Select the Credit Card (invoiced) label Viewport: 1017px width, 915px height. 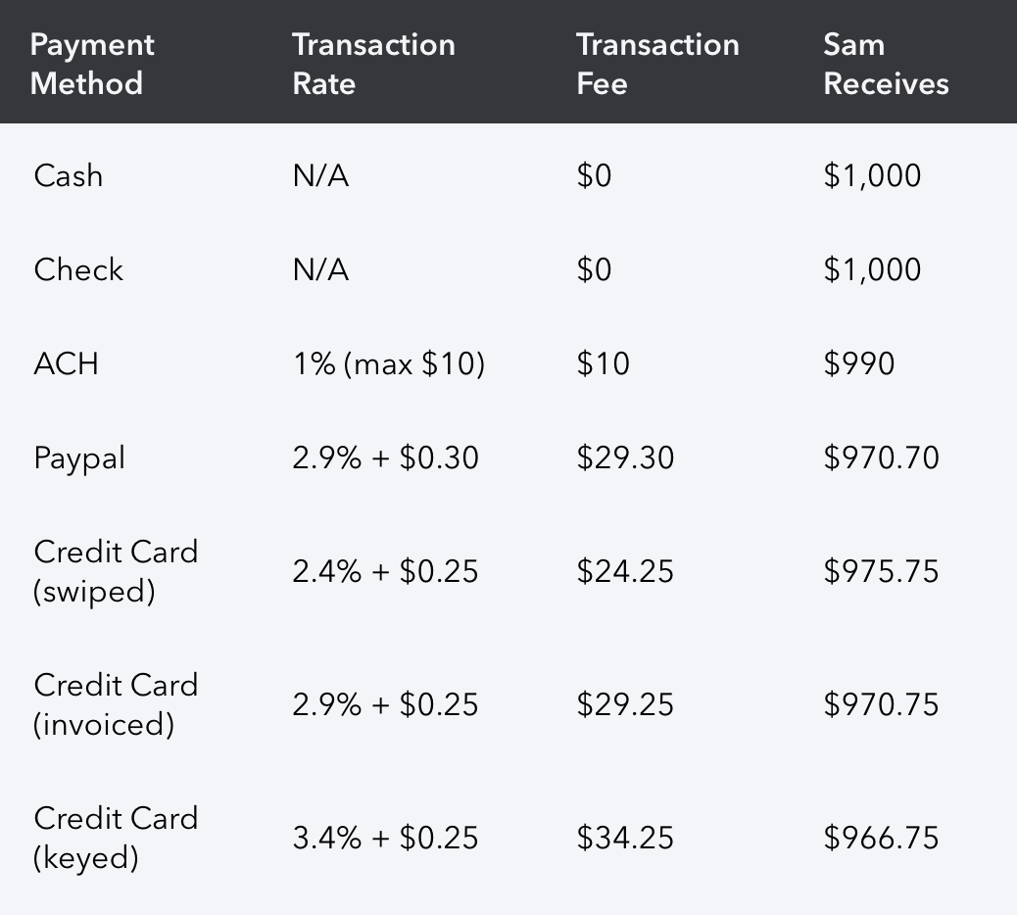116,704
